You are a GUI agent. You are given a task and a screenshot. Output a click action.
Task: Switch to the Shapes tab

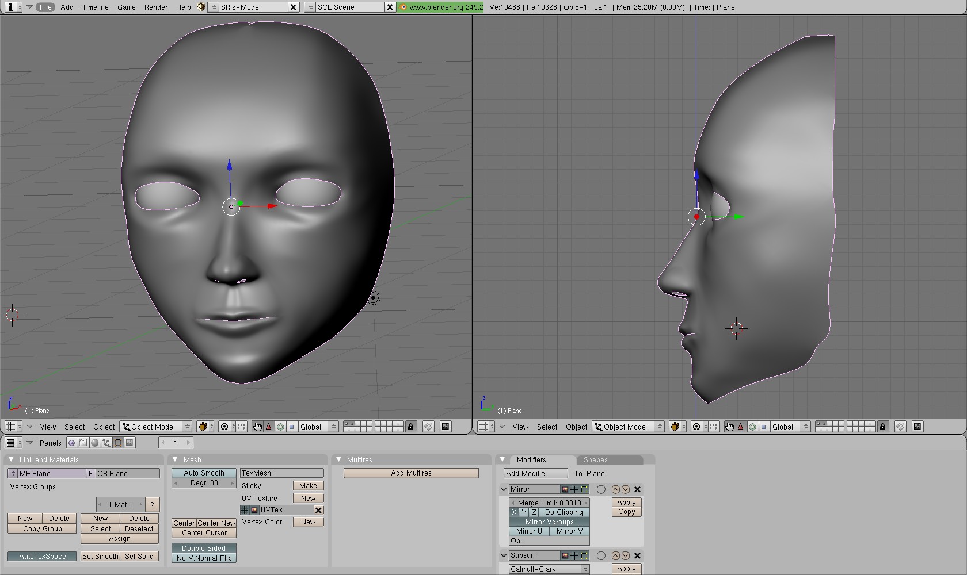point(595,460)
